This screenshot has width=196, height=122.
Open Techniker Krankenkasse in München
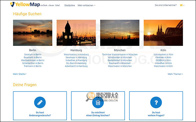click(120, 55)
